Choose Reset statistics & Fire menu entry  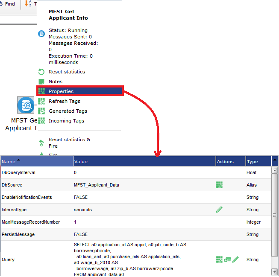click(x=70, y=143)
